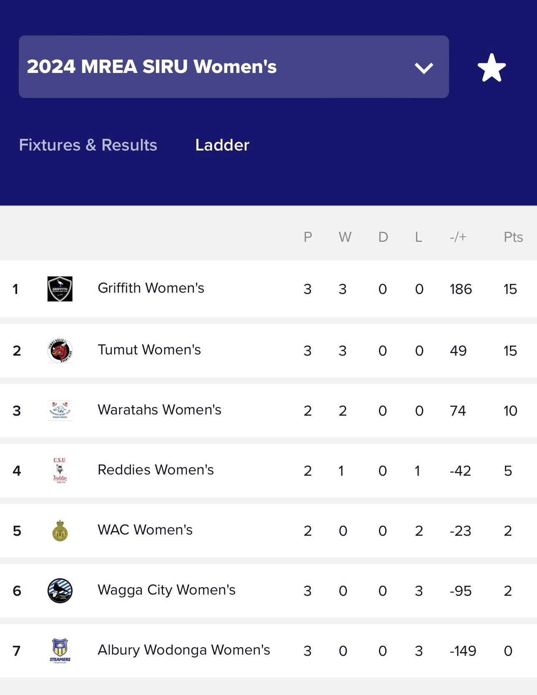Click the Tumut Bulls club logo
The image size is (537, 695).
(60, 351)
